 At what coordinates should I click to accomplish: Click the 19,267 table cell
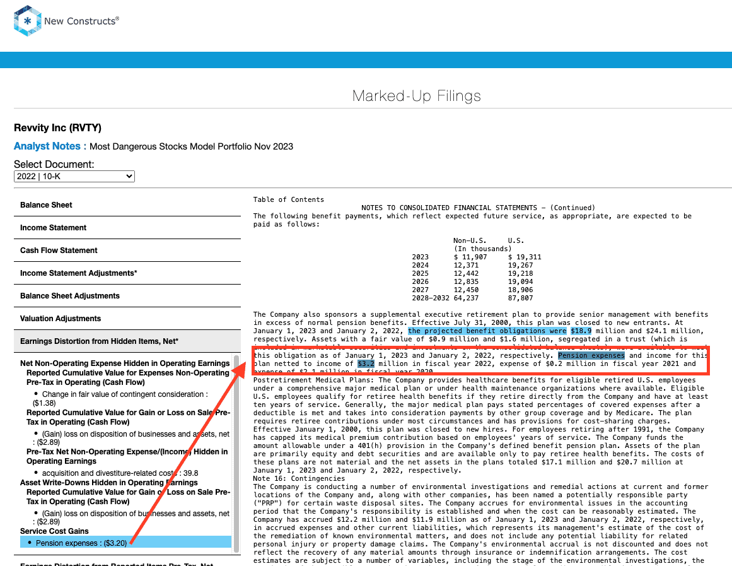[521, 266]
